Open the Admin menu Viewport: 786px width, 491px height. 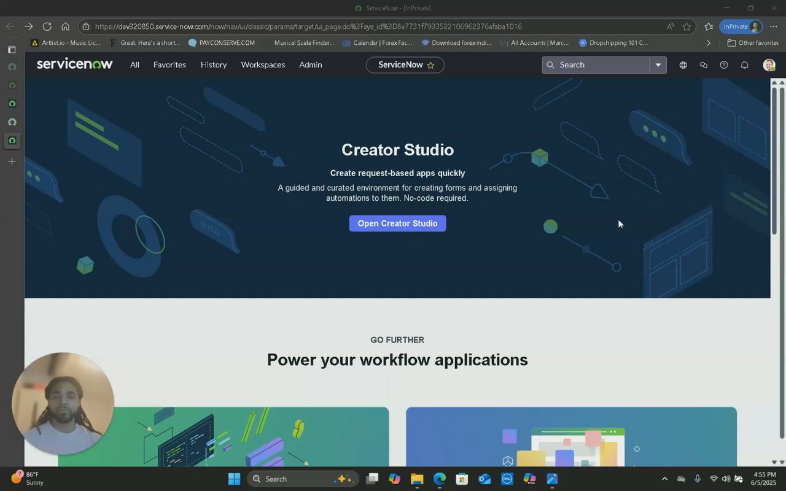(x=311, y=64)
